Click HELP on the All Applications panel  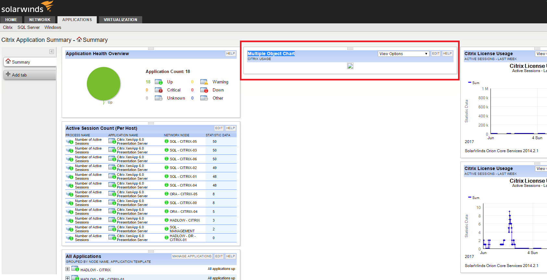pos(230,256)
